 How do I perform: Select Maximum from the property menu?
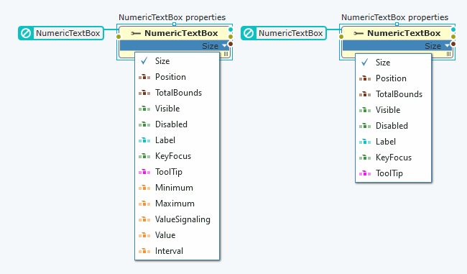[x=177, y=204]
